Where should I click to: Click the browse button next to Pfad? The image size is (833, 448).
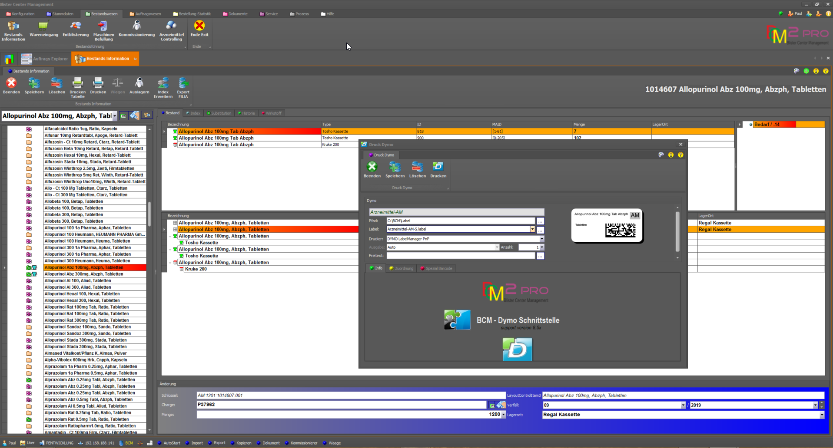540,221
